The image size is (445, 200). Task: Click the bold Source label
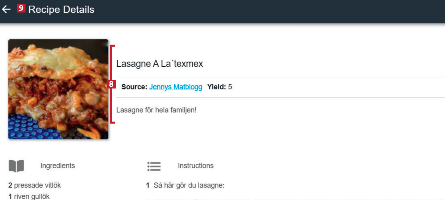134,87
